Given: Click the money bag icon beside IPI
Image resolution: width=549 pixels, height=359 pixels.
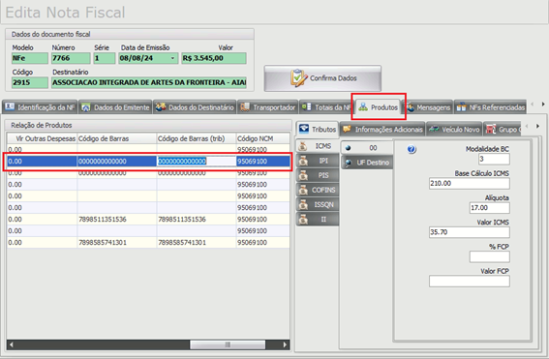Looking at the screenshot, I should [x=303, y=161].
